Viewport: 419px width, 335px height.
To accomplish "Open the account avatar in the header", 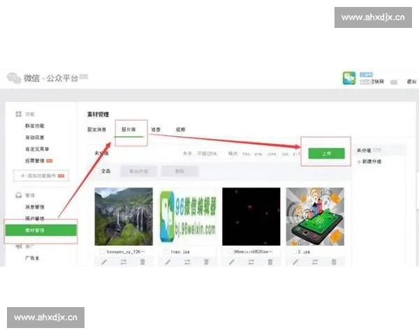I will tap(349, 78).
